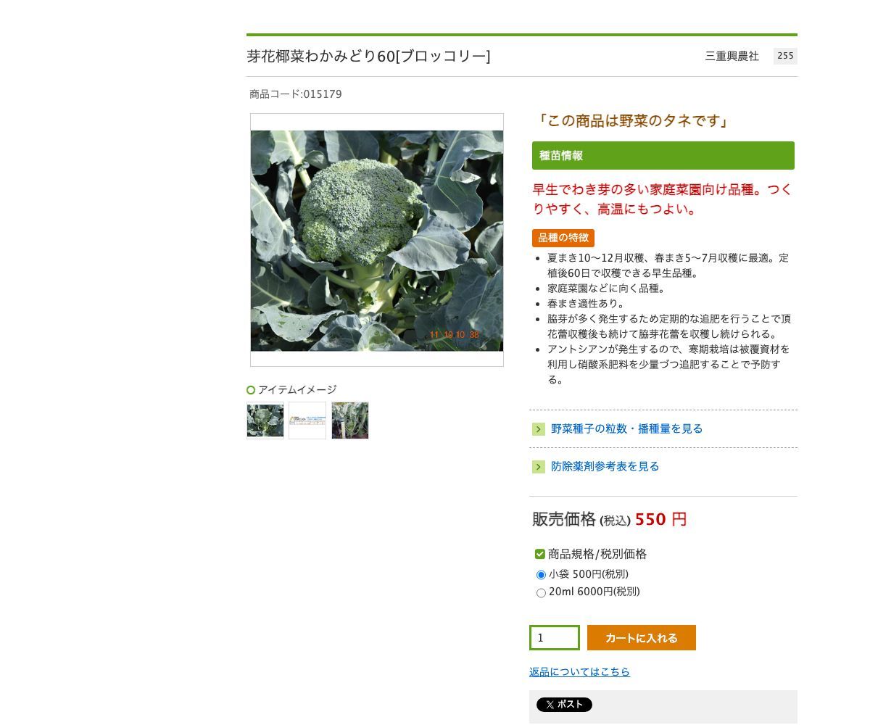
Task: Click the X post share button
Action: [x=564, y=705]
